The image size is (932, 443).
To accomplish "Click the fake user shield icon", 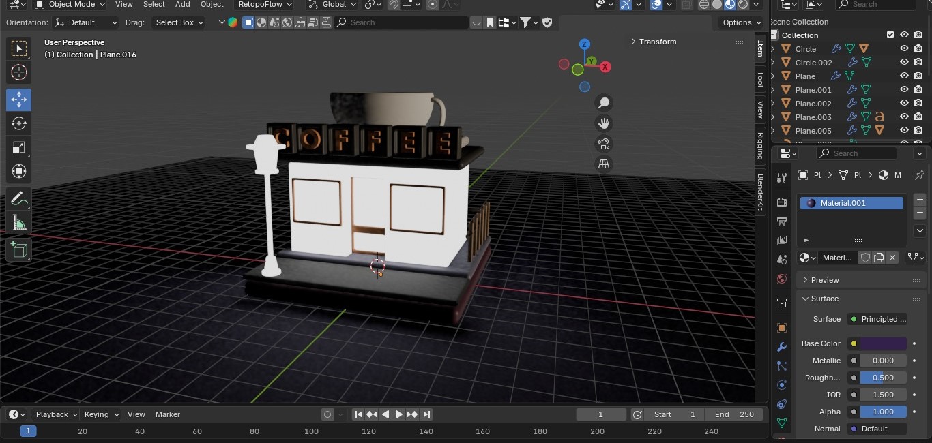I will [x=865, y=258].
